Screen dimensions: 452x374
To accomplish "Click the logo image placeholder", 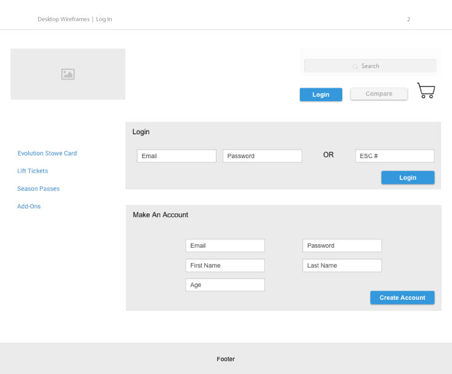I will point(68,74).
